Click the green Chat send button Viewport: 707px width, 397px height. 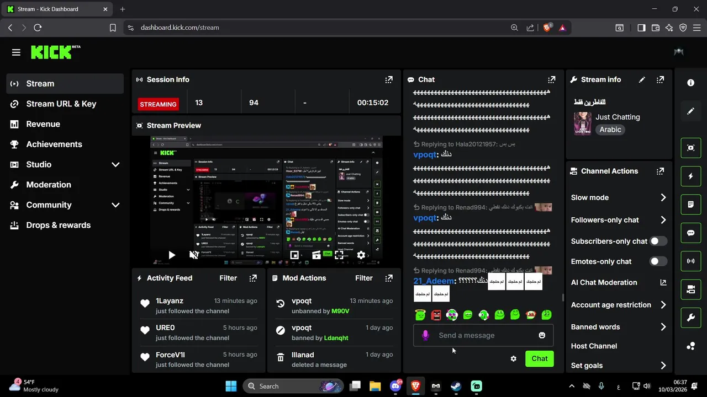point(540,358)
